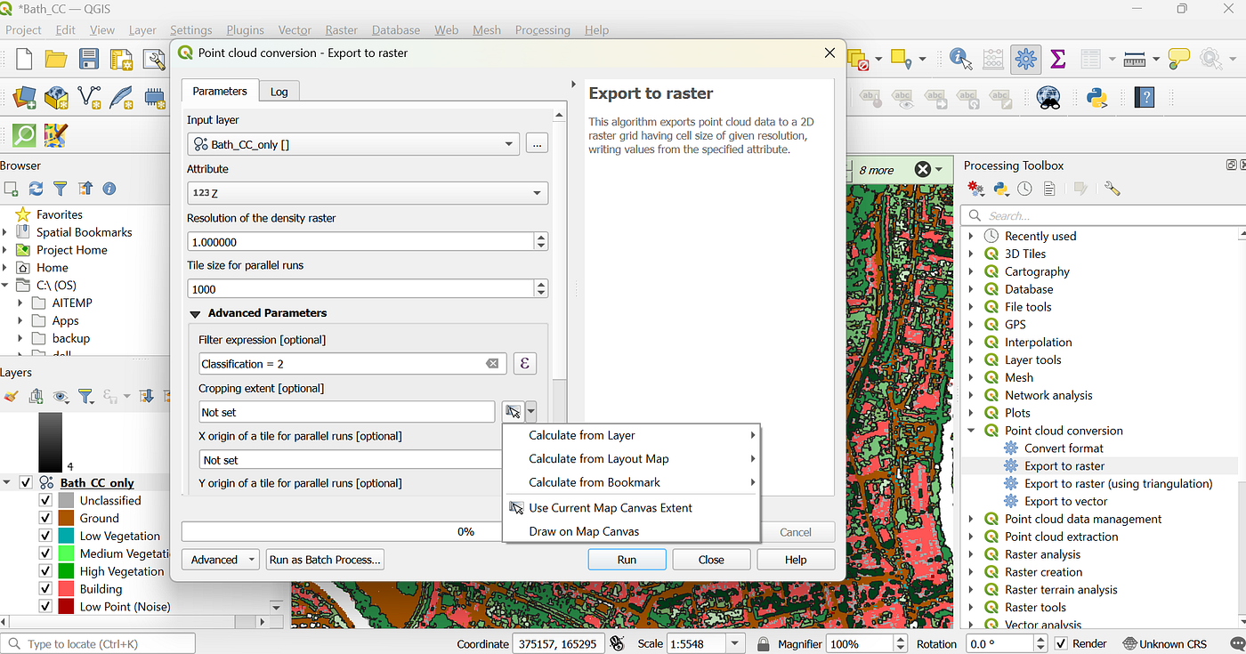Screen dimensions: 1246x654
Task: Click the Browser panel filter icon
Action: (61, 189)
